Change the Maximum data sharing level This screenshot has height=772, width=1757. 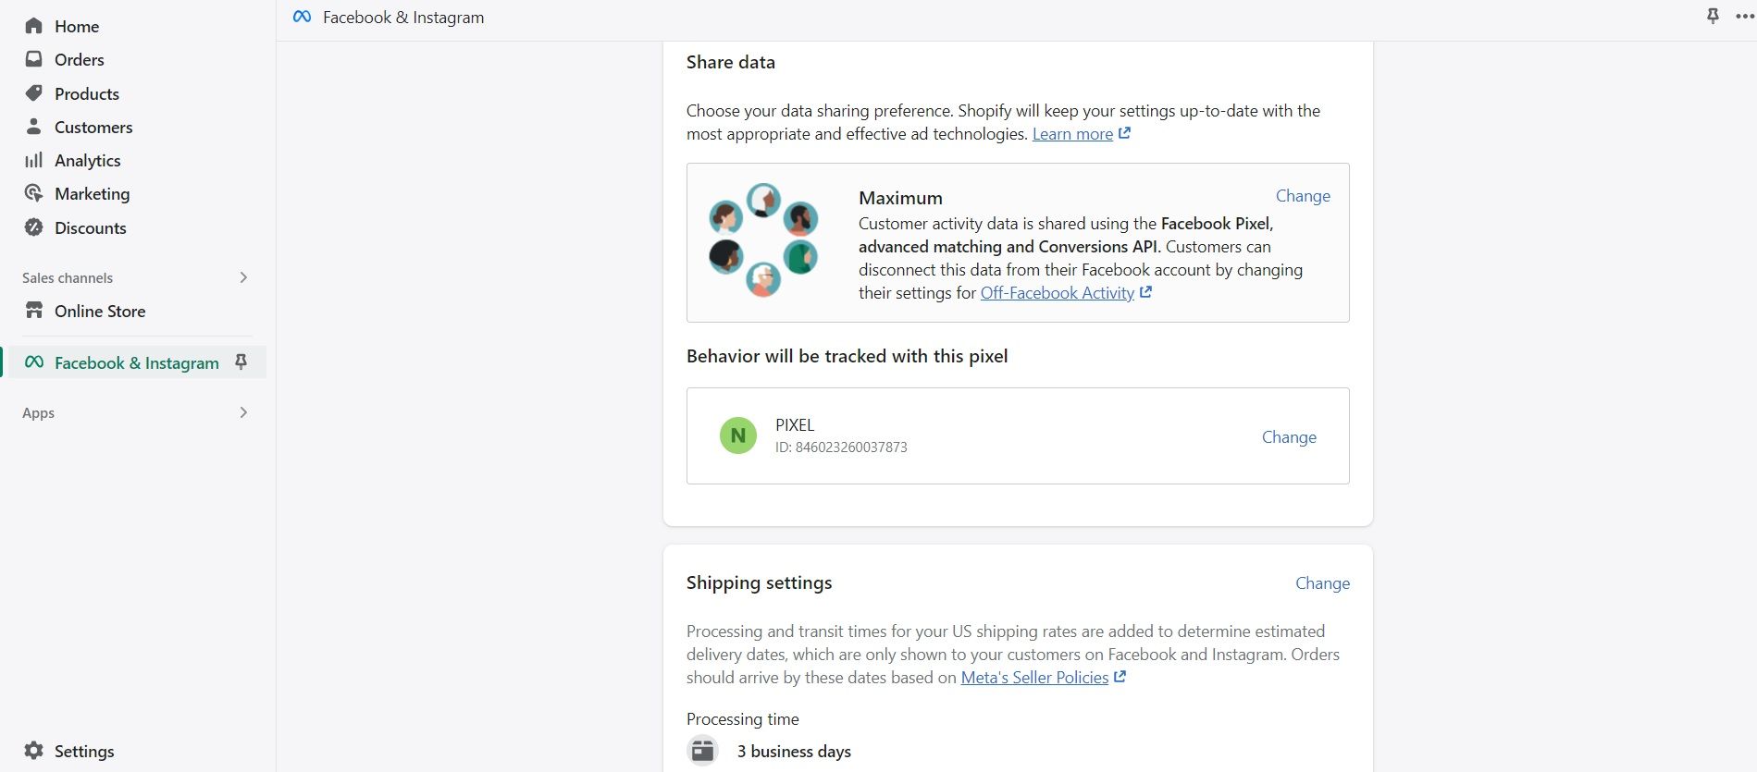(1302, 196)
